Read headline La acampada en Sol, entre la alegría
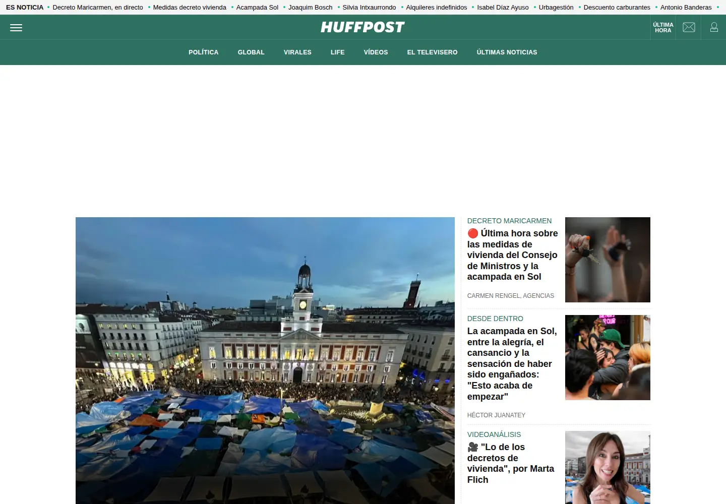 (512, 364)
